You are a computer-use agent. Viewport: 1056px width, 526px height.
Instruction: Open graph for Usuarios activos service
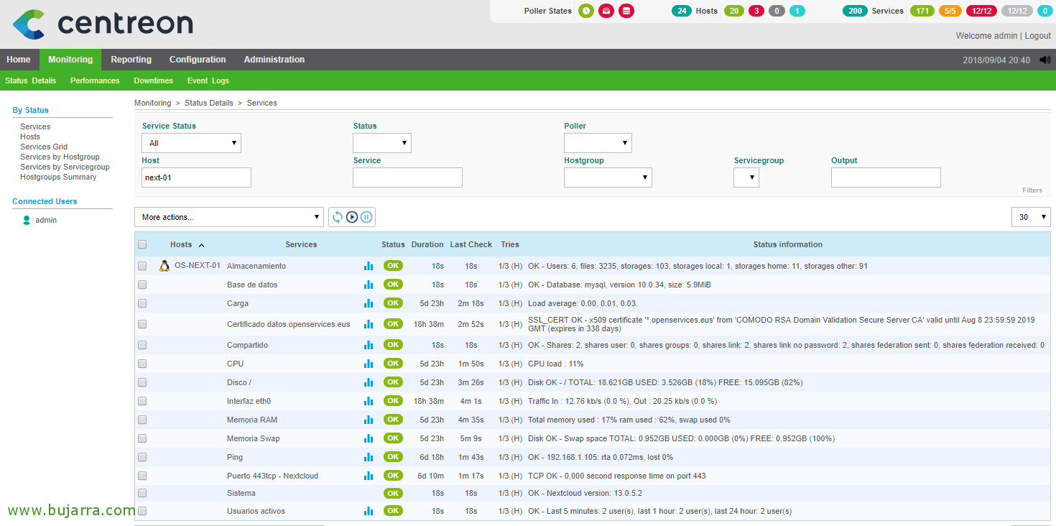369,511
